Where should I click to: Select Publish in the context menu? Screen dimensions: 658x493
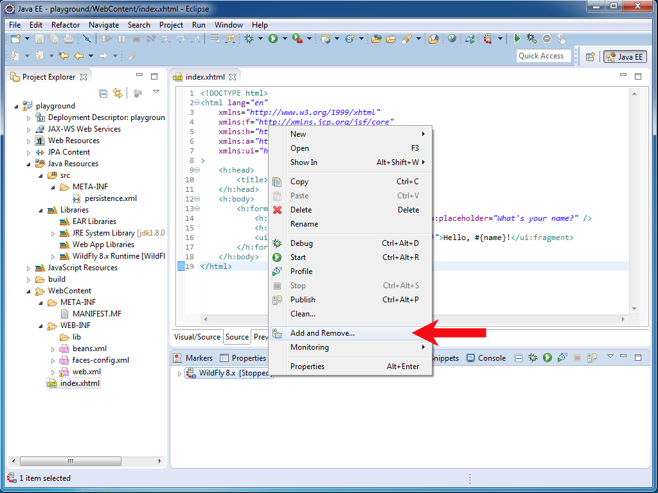pyautogui.click(x=351, y=300)
